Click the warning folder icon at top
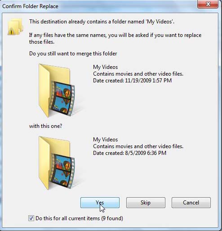Image resolution: width=222 pixels, height=231 pixels. (x=15, y=27)
